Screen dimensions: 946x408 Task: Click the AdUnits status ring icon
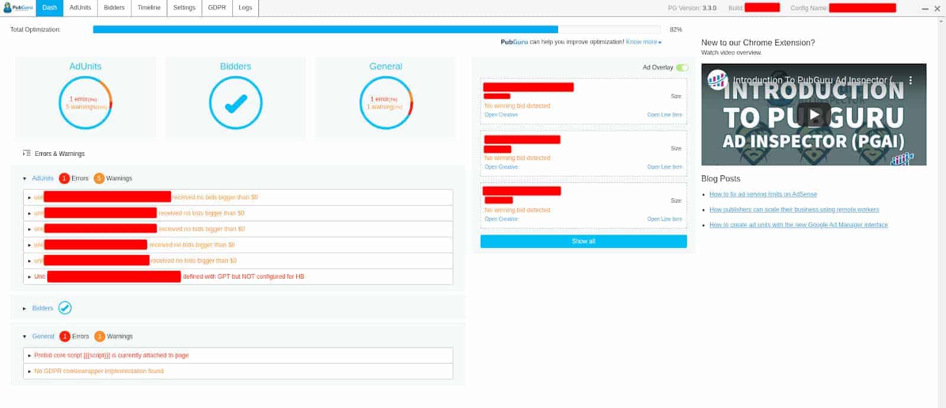click(85, 103)
